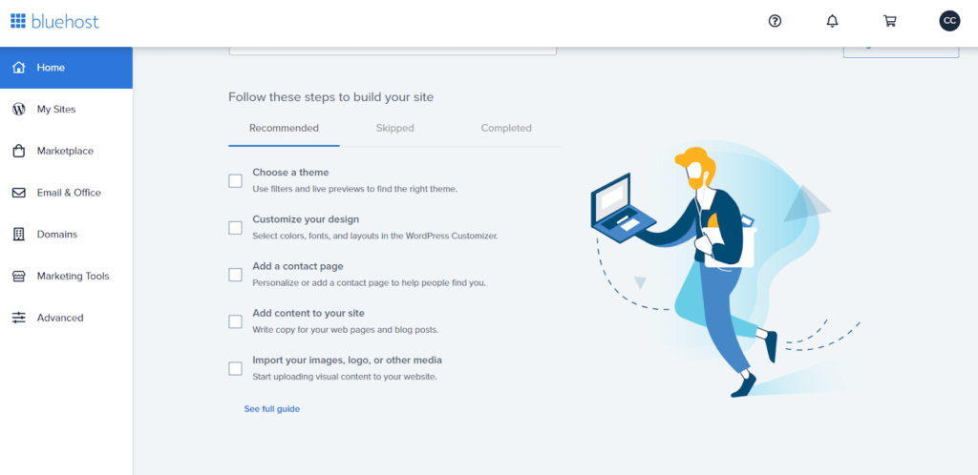Click 'Personalize or add a contact page' description

tap(370, 282)
